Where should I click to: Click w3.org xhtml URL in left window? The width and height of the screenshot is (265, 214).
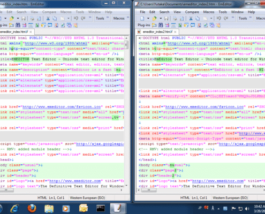[x=56, y=43]
